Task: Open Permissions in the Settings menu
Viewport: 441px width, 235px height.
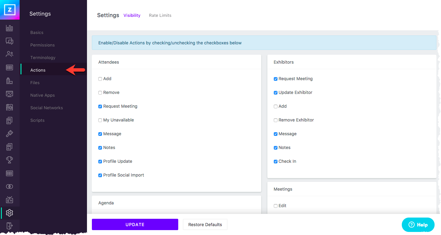Action: pyautogui.click(x=43, y=45)
